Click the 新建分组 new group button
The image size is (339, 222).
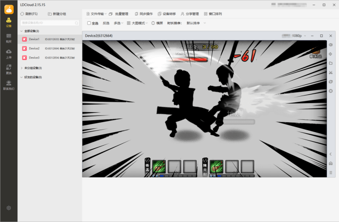point(57,14)
